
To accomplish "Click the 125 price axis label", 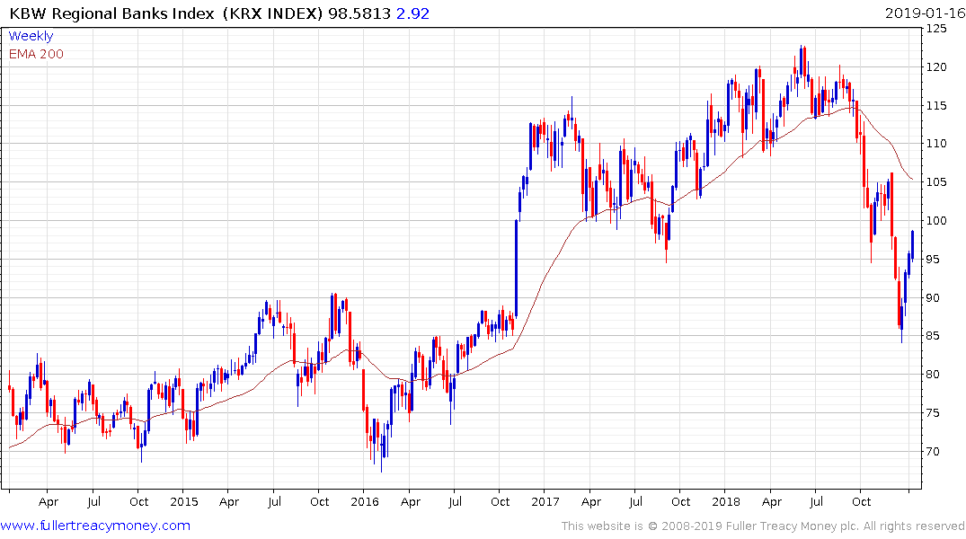I will [936, 29].
